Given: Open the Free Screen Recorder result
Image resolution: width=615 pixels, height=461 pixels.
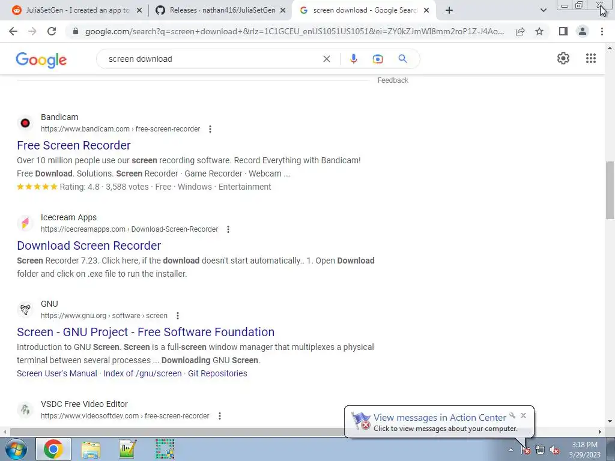Looking at the screenshot, I should coord(74,145).
